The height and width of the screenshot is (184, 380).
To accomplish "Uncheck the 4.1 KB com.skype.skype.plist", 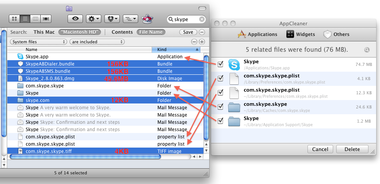I will [220, 78].
